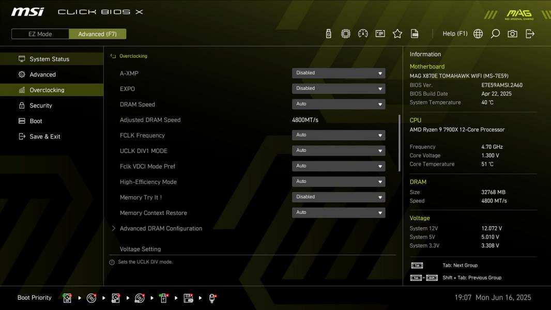Click the Adjusted DRAM Speed 4800MT/s value
This screenshot has height=310, width=551.
click(305, 120)
